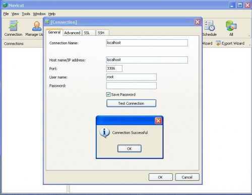Image resolution: width=252 pixels, height=195 pixels.
Task: Expand the main toolbar overflow arrow
Action: (249, 35)
